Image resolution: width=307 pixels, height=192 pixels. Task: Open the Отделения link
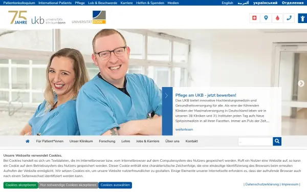click(293, 3)
